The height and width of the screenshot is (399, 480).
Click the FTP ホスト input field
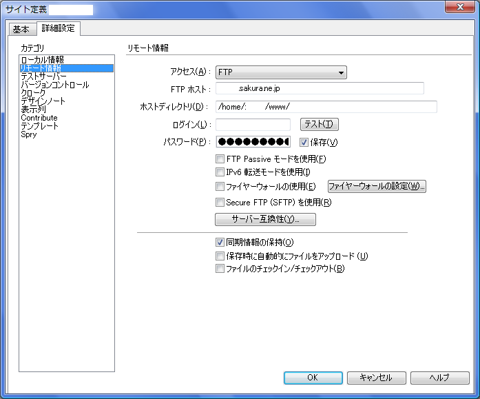[320, 88]
